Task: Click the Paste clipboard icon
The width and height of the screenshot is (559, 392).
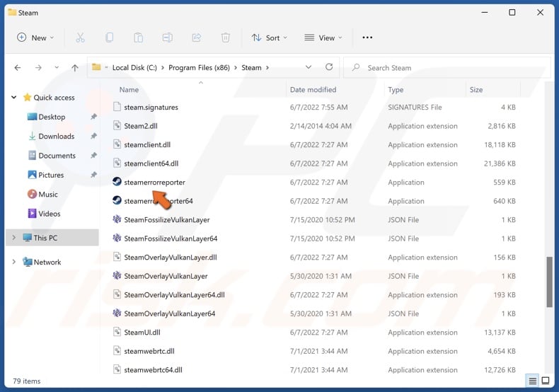Action: point(138,38)
